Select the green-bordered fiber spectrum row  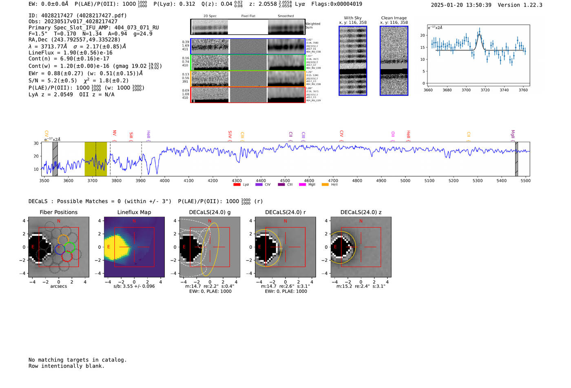tap(248, 63)
